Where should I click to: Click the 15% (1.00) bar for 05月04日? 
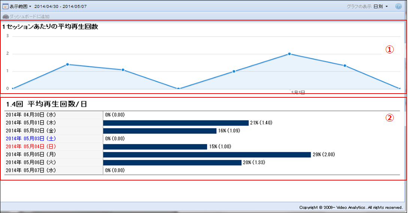(x=155, y=147)
